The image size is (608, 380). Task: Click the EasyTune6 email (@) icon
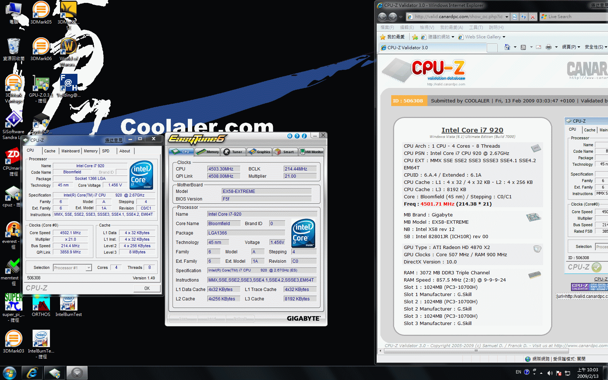pyautogui.click(x=290, y=136)
